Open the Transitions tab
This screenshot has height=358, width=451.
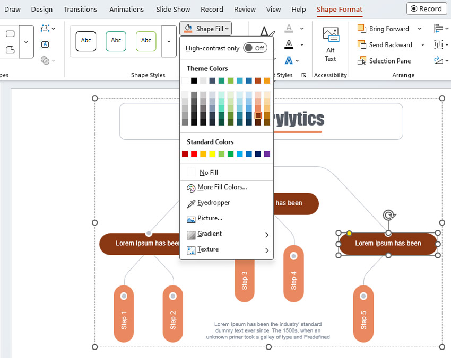pos(80,9)
